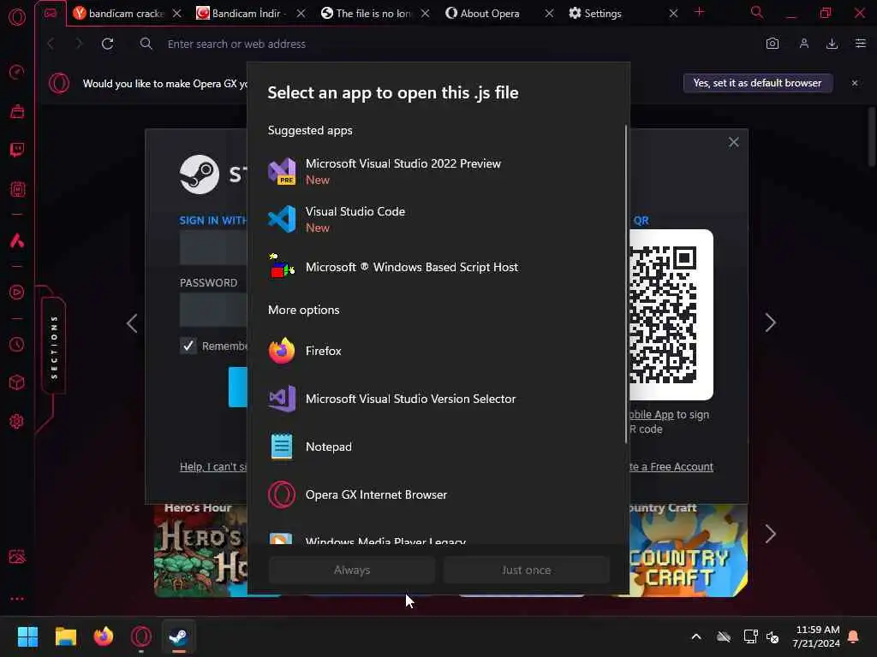Open the GX Corner tab
The height and width of the screenshot is (657, 877).
point(51,14)
